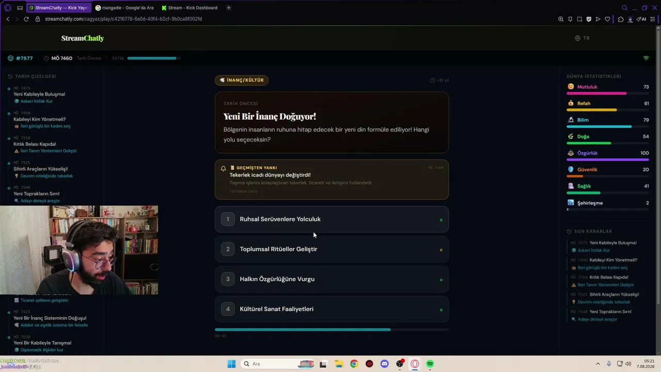Switch to the Stream - Kick Dashboard tab
661x372 pixels.
click(190, 8)
